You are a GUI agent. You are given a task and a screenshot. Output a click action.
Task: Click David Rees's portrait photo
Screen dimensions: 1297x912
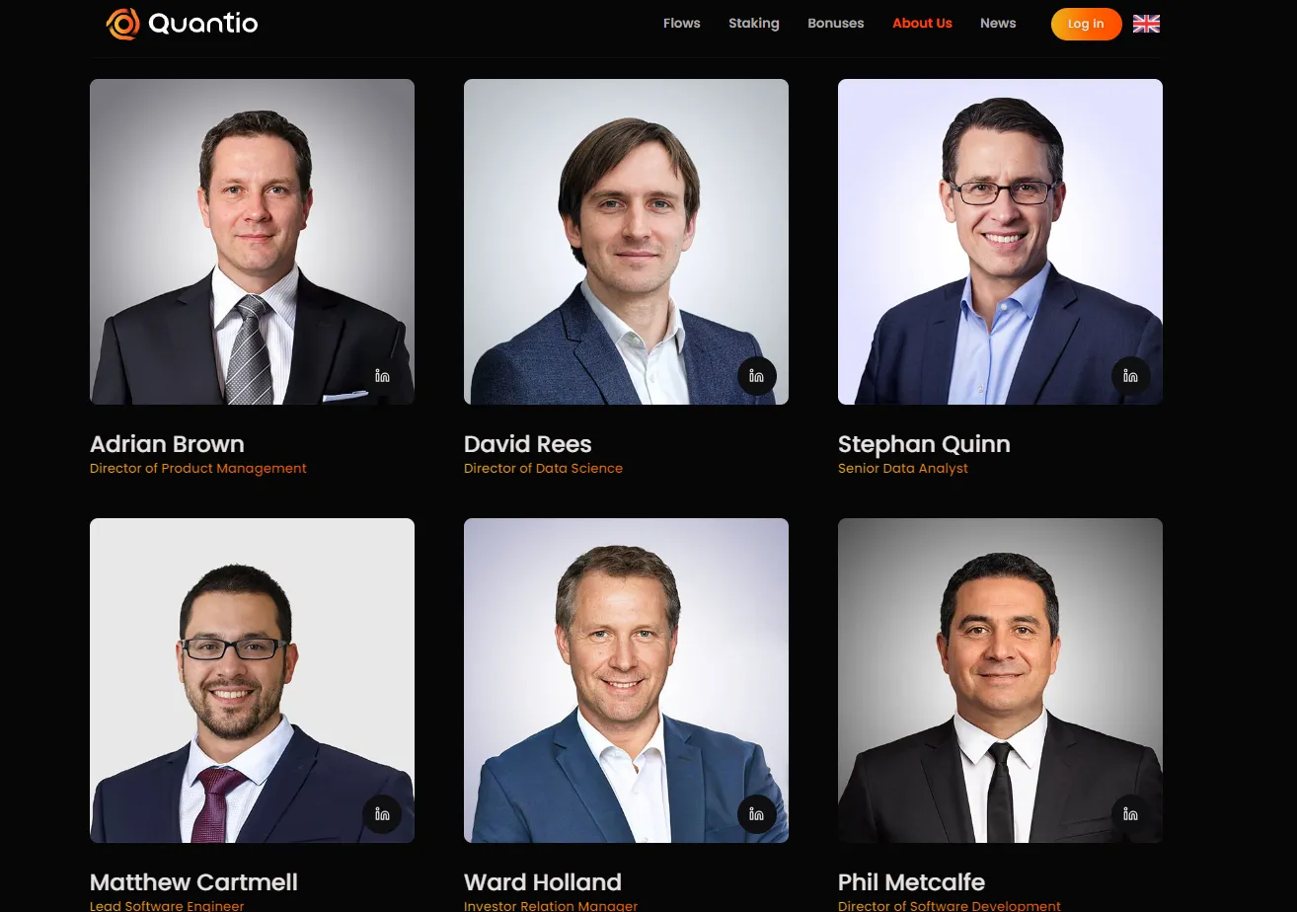(626, 242)
